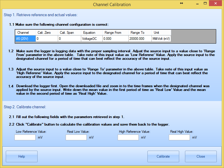This screenshot has height=168, width=224.
Task: Select the High Reference Value field
Action: click(128, 137)
